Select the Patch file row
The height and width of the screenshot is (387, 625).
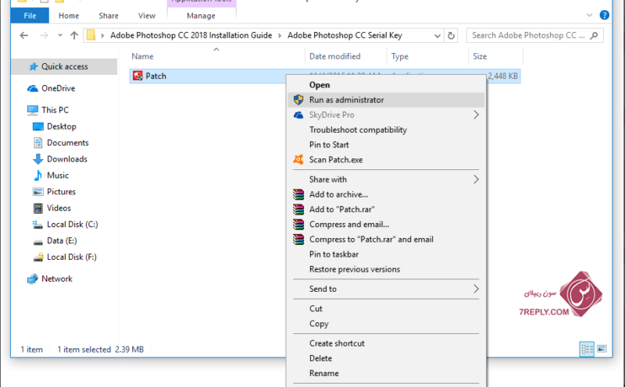click(x=325, y=76)
